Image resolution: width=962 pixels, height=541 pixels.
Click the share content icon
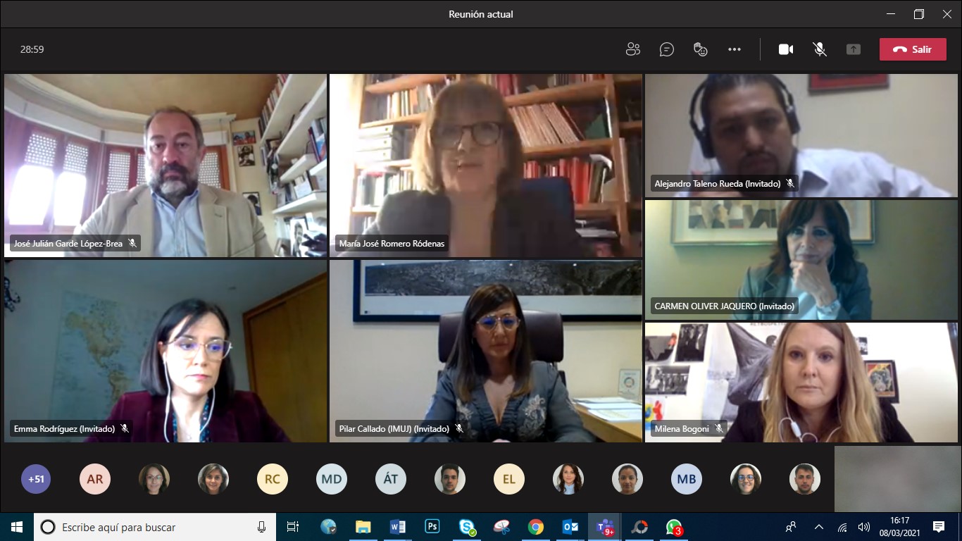point(854,49)
